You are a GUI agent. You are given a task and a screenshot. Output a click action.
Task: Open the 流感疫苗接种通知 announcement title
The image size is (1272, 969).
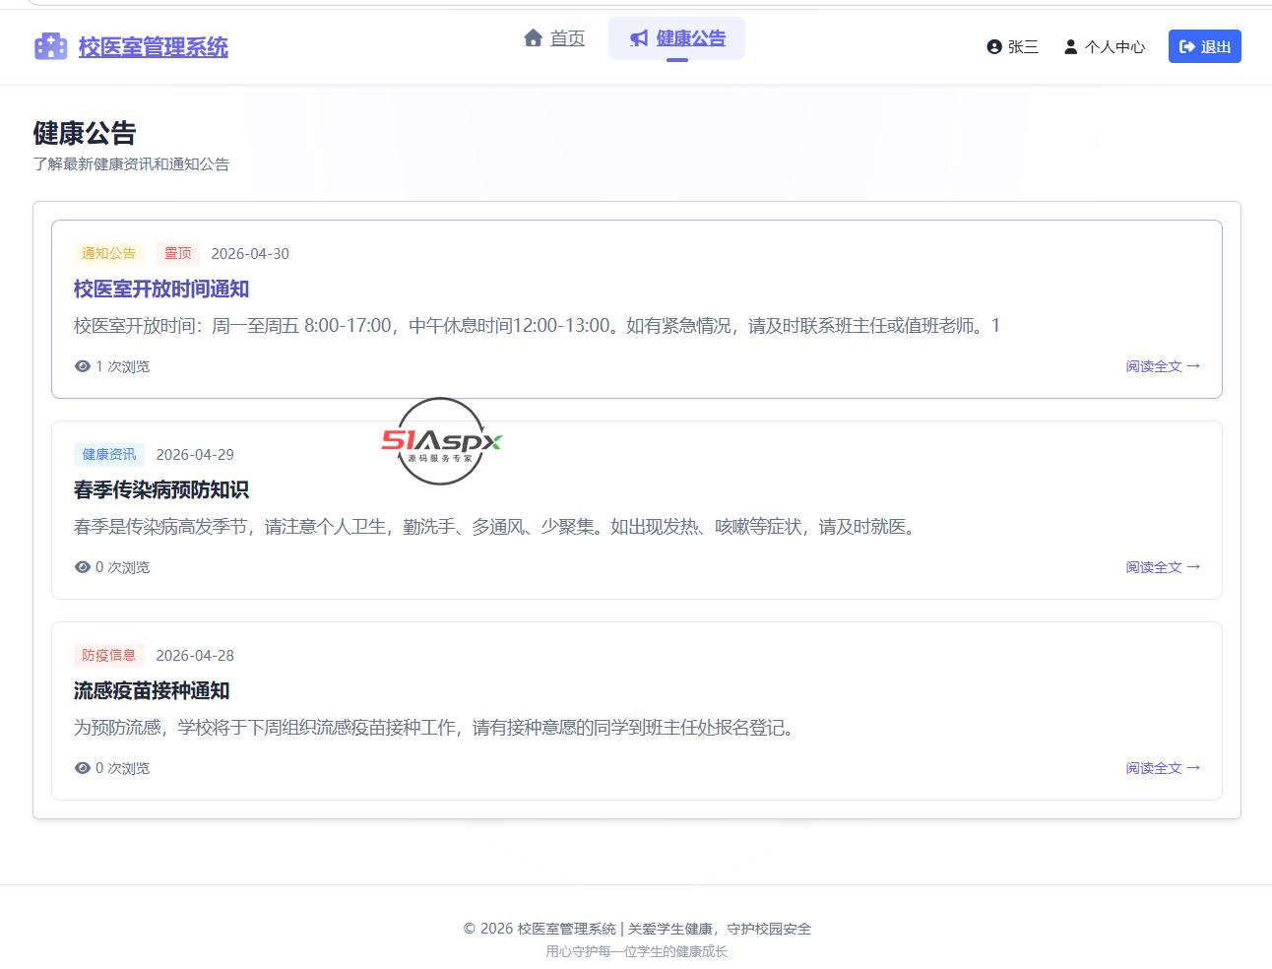click(x=152, y=690)
